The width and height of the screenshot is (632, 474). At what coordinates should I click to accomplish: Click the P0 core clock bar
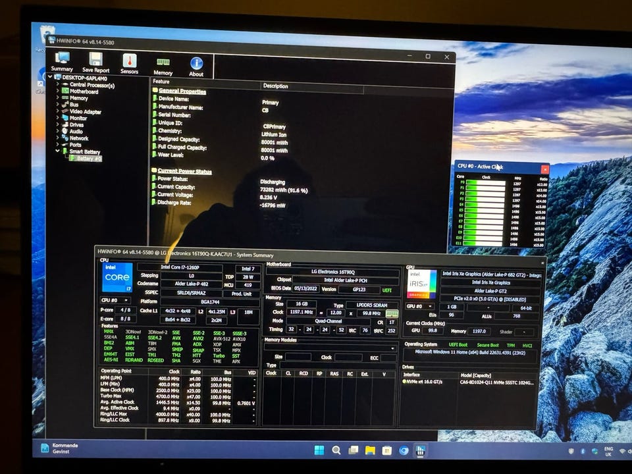(x=486, y=183)
